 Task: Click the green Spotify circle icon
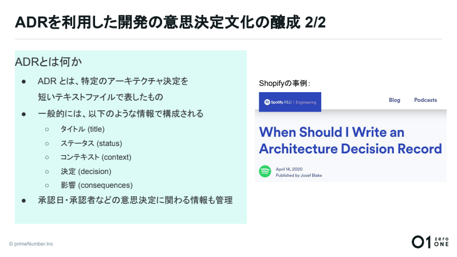265,171
